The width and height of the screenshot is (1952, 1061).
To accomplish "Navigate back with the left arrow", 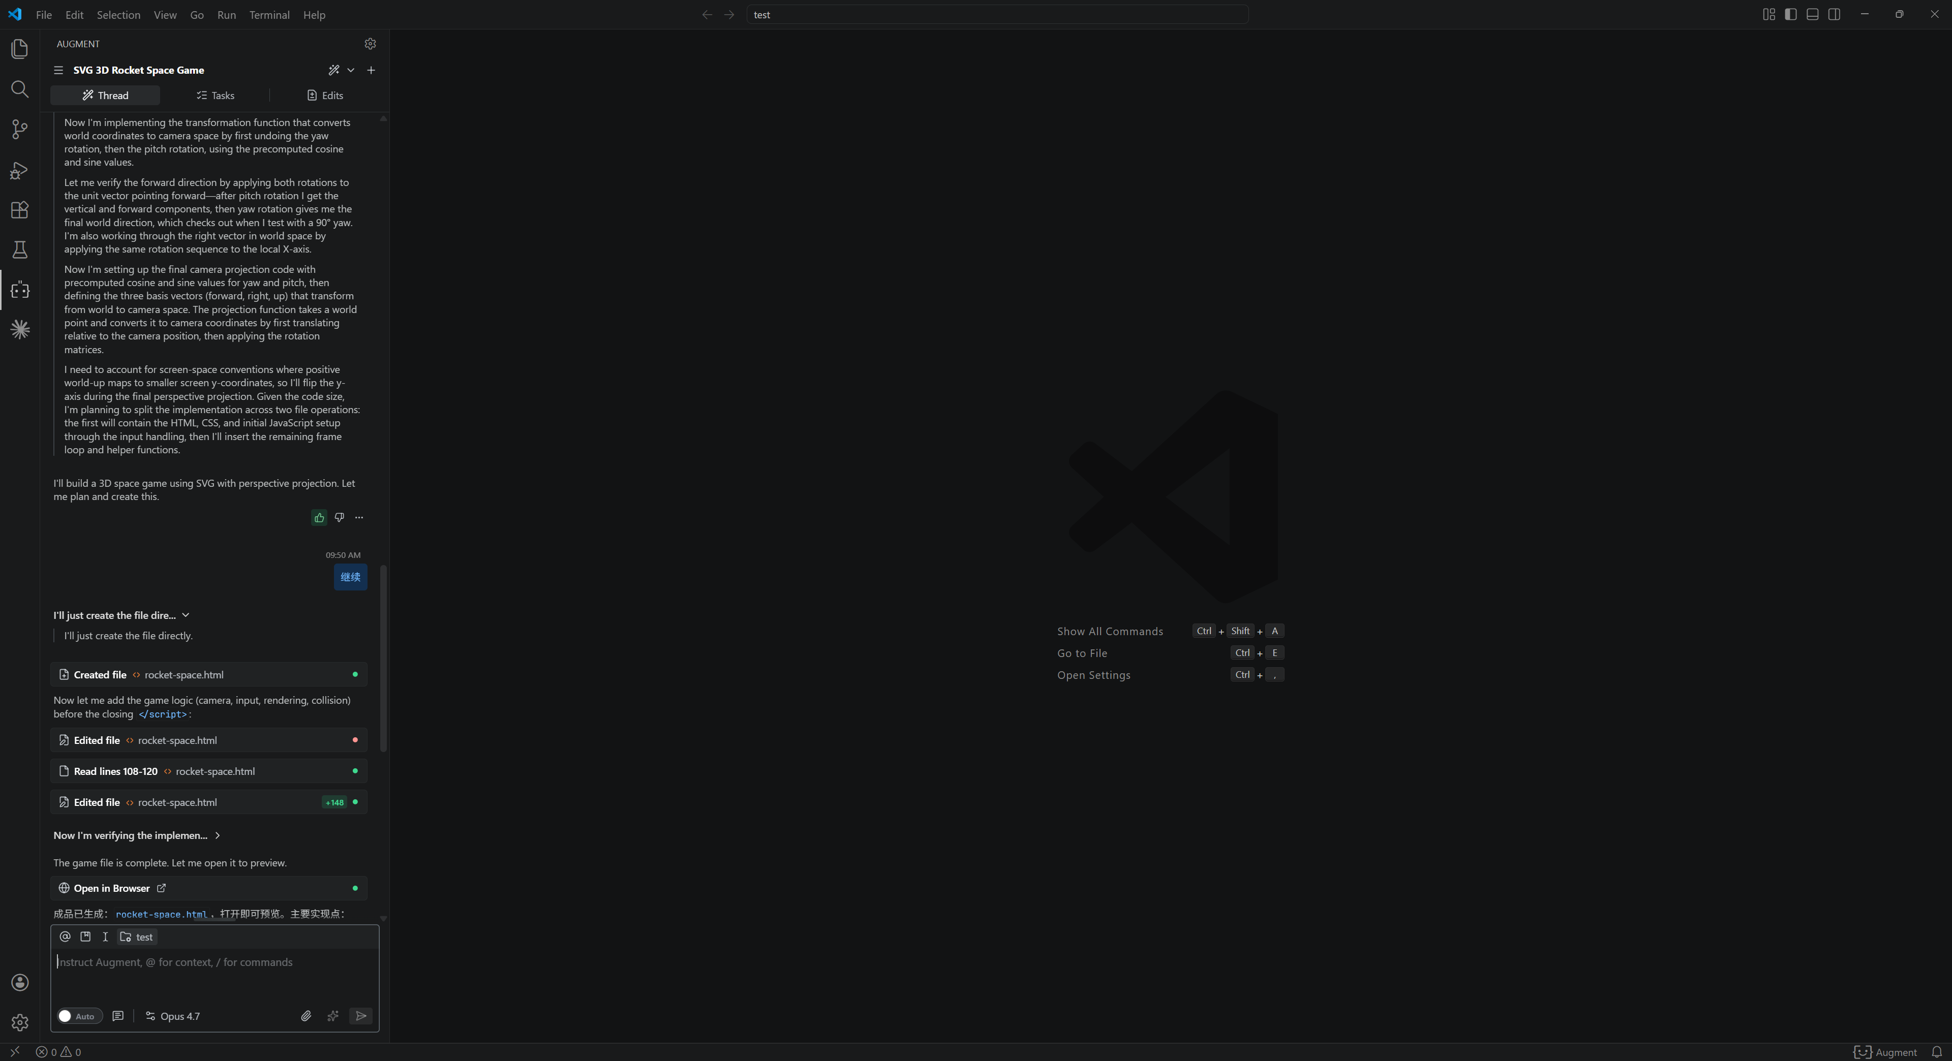I will point(707,14).
